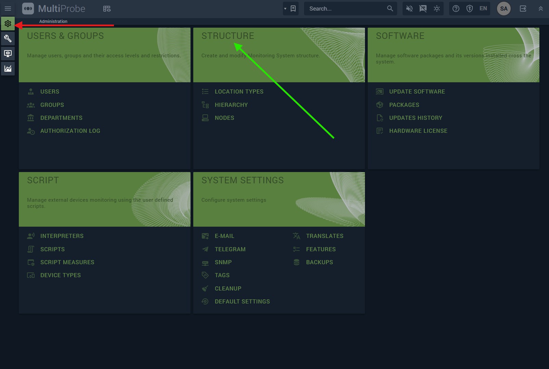Click the shield security icon
The width and height of the screenshot is (549, 369).
469,9
